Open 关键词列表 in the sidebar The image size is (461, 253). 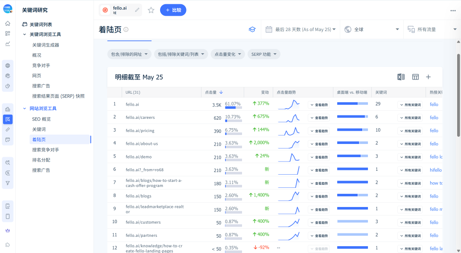(41, 24)
